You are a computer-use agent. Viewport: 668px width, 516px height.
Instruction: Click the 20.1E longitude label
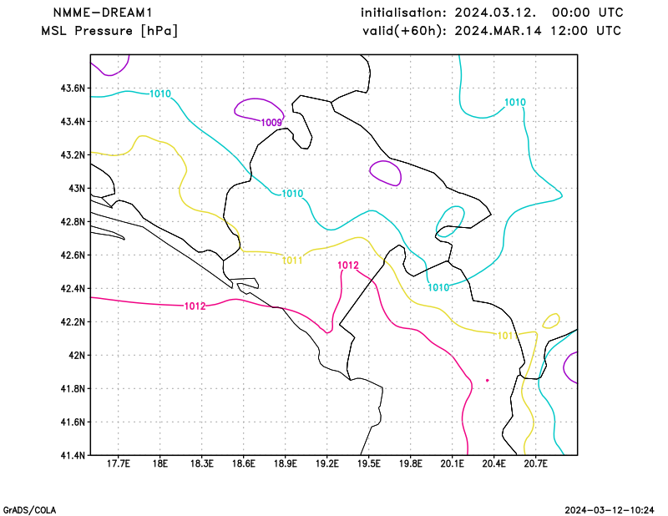click(x=452, y=463)
